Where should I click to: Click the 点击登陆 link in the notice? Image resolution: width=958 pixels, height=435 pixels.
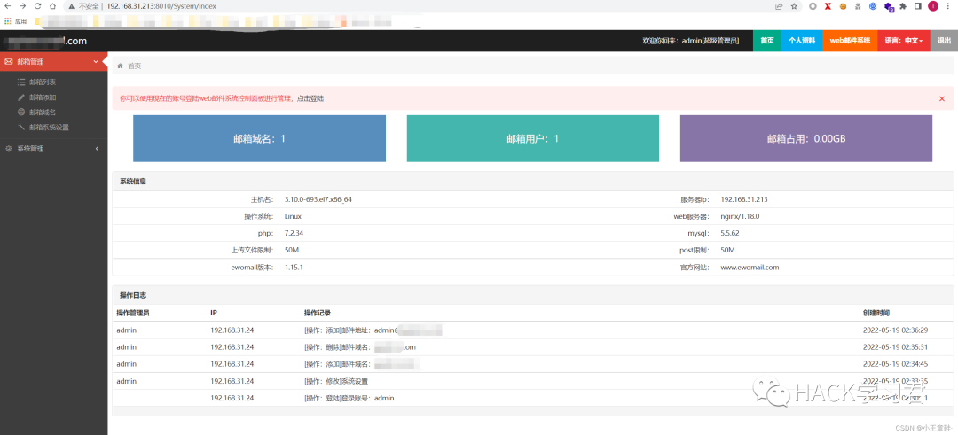(x=310, y=98)
